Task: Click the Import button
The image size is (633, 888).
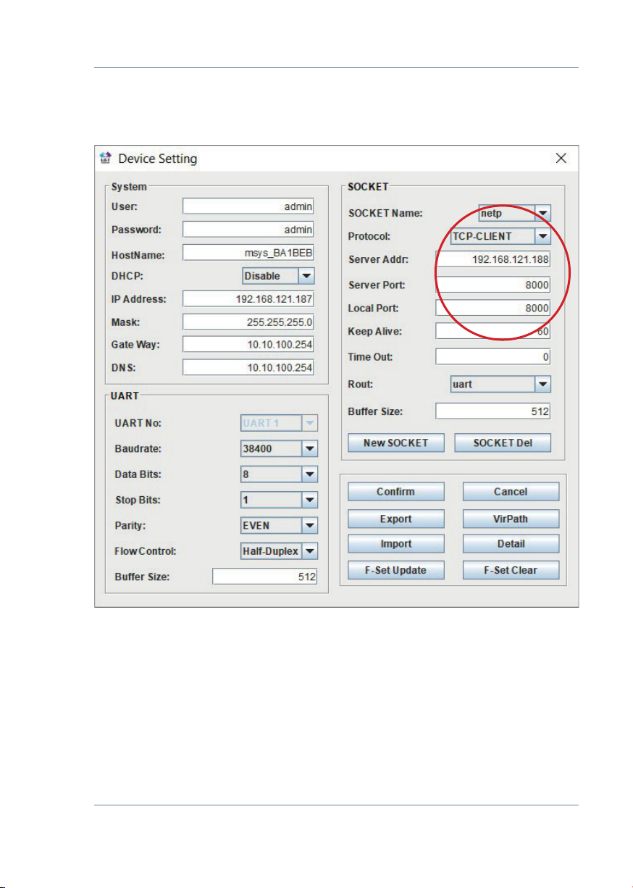Action: (395, 544)
